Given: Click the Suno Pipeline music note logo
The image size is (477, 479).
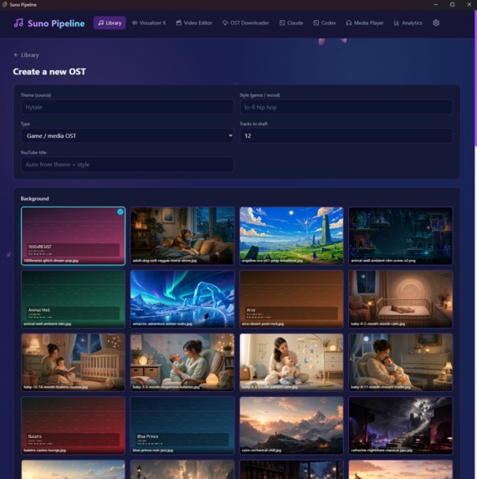Looking at the screenshot, I should 18,23.
